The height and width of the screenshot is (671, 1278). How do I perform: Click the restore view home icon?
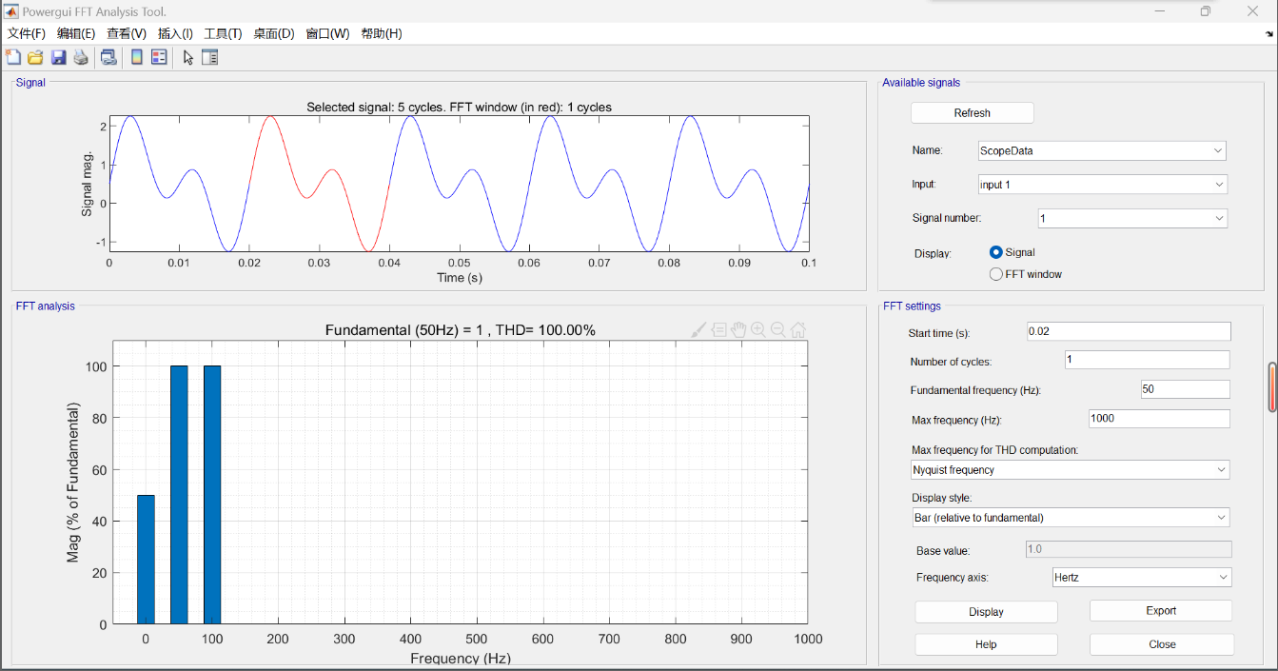pyautogui.click(x=798, y=330)
